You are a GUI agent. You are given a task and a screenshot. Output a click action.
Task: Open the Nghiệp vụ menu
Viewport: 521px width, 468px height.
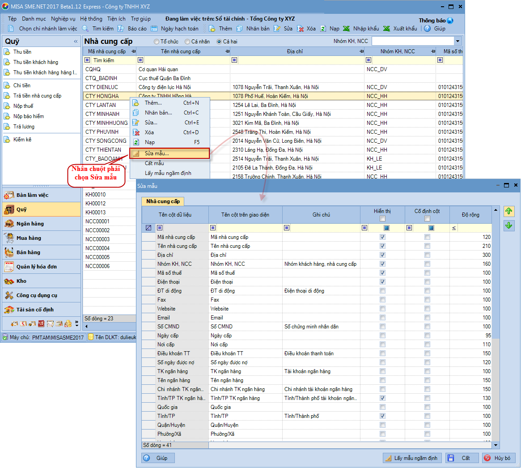(x=63, y=19)
